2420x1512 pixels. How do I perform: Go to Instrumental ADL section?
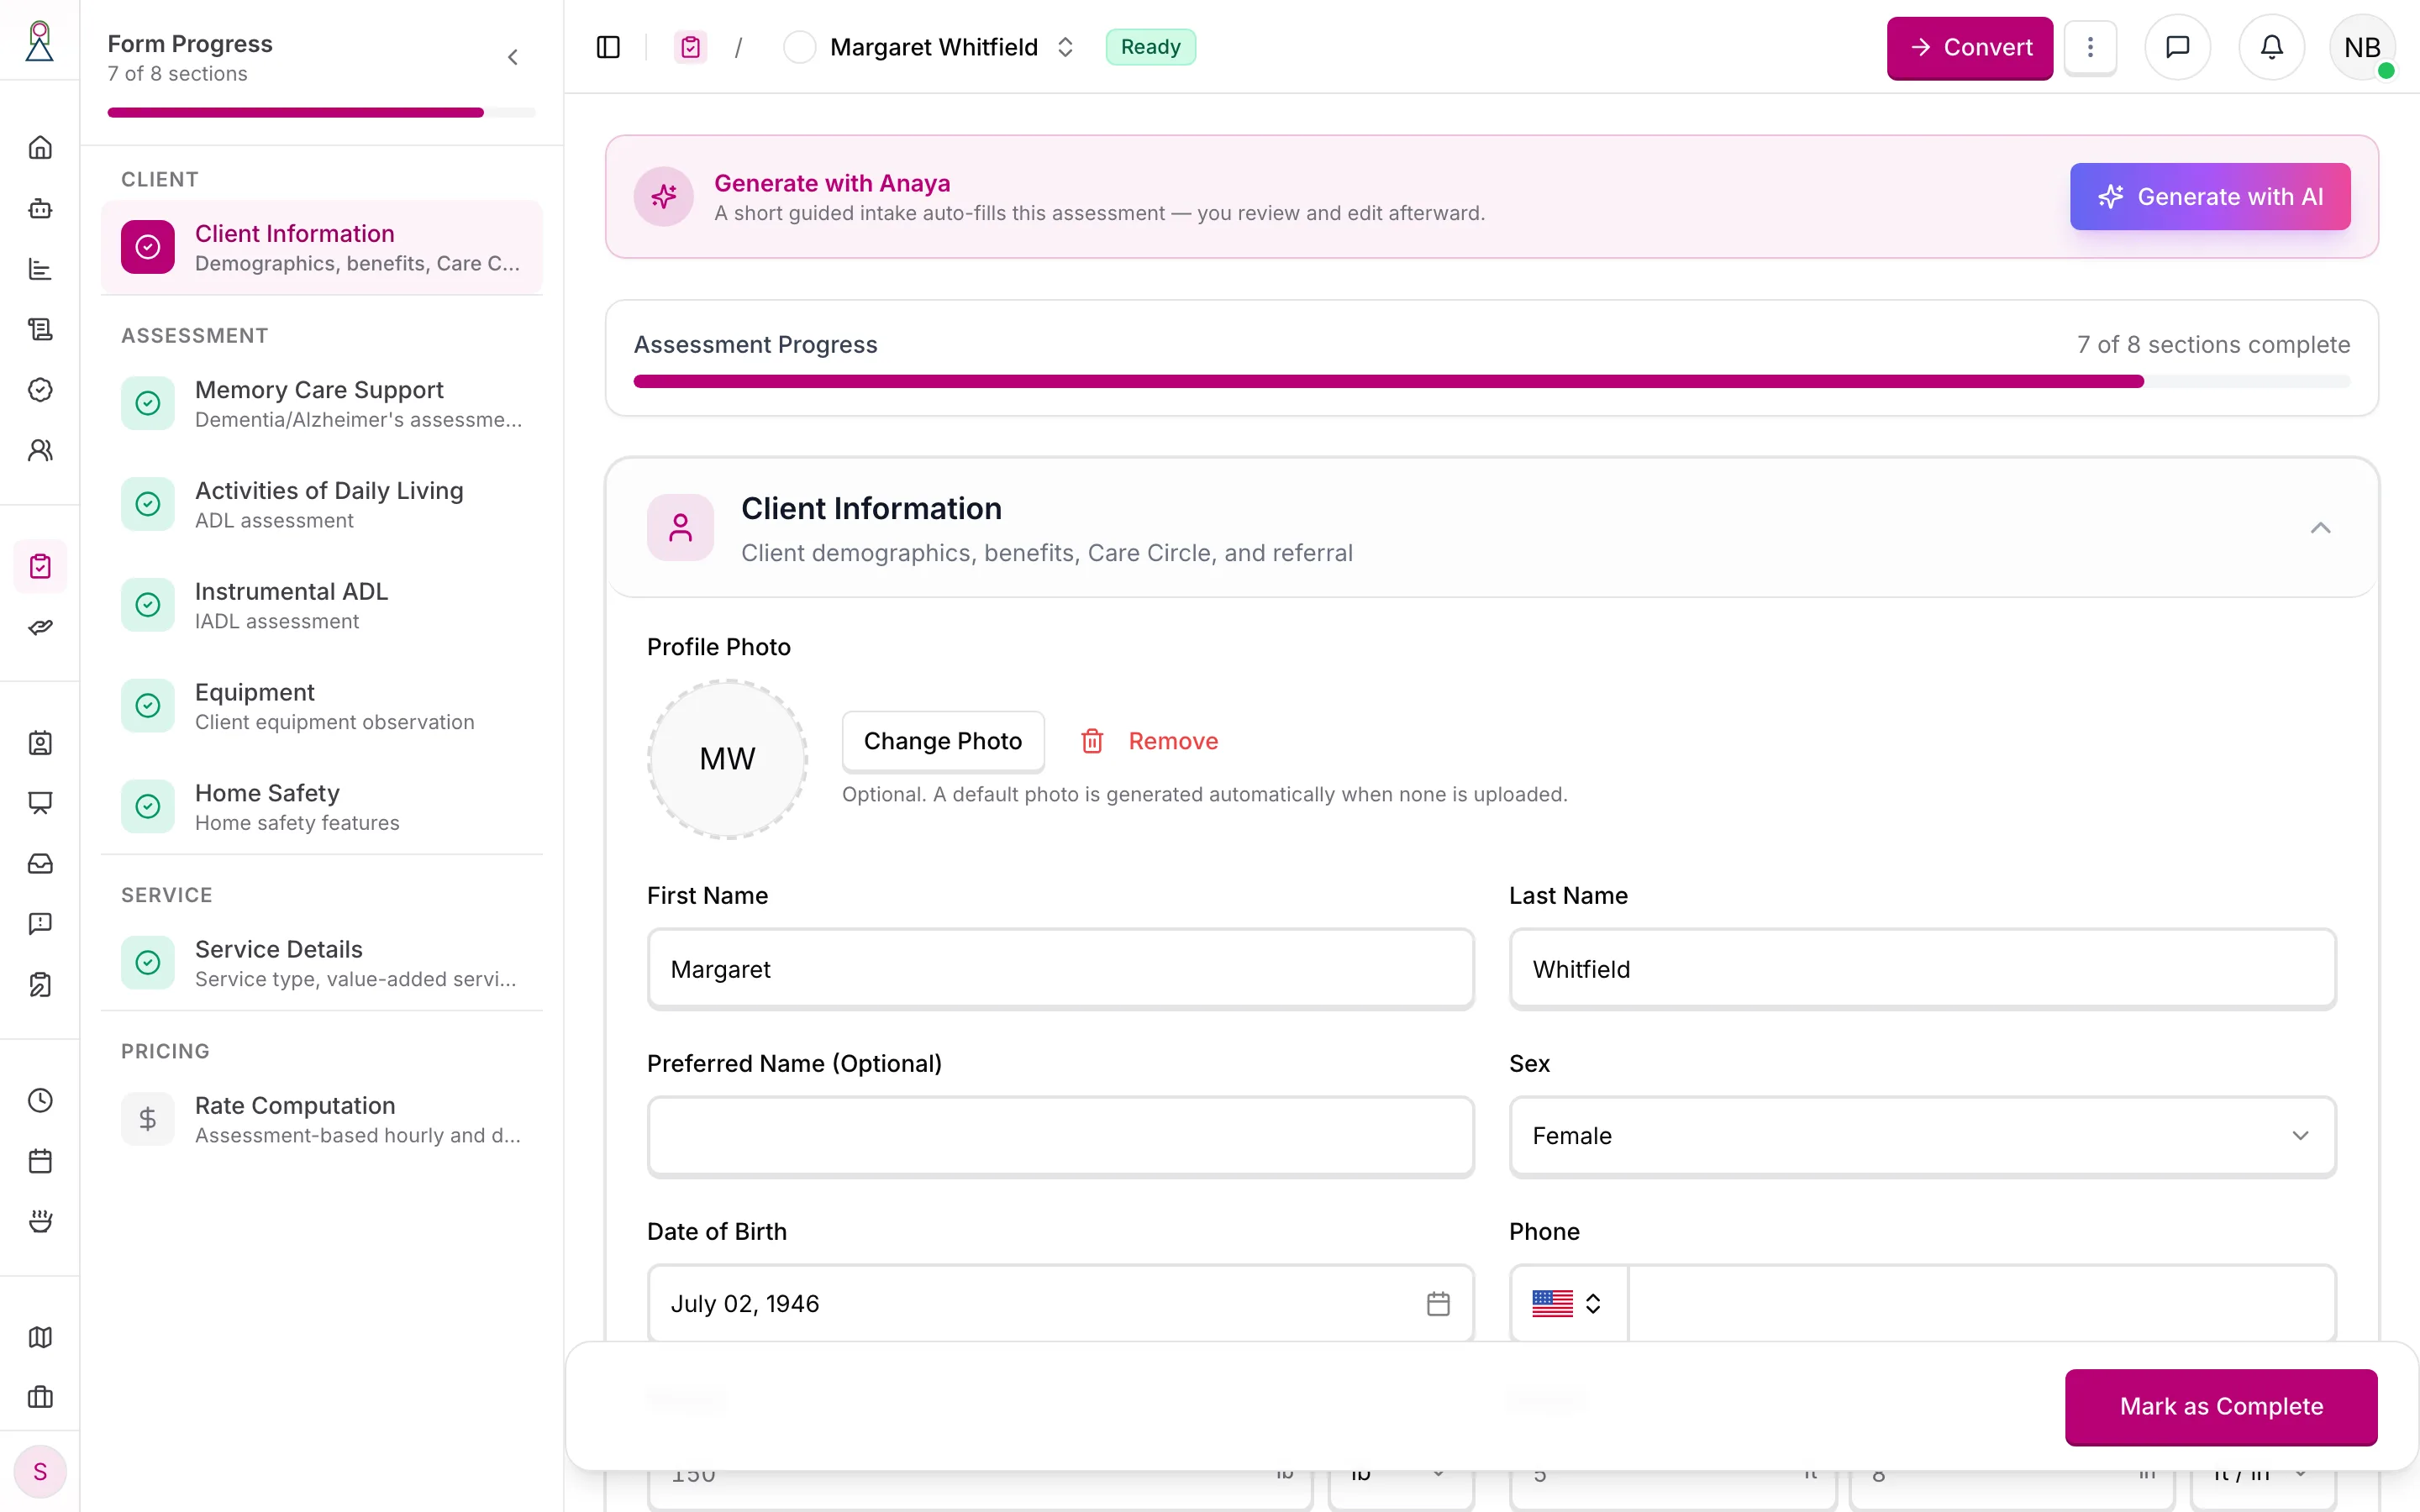321,605
